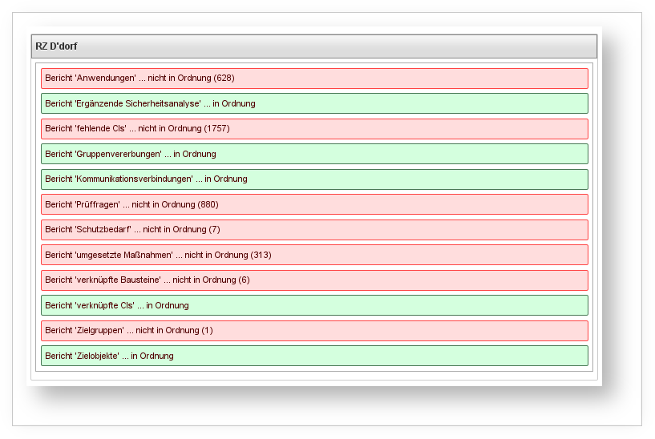This screenshot has height=439, width=655.
Task: Click the (1) count on Zielgruppen
Action: 207,331
